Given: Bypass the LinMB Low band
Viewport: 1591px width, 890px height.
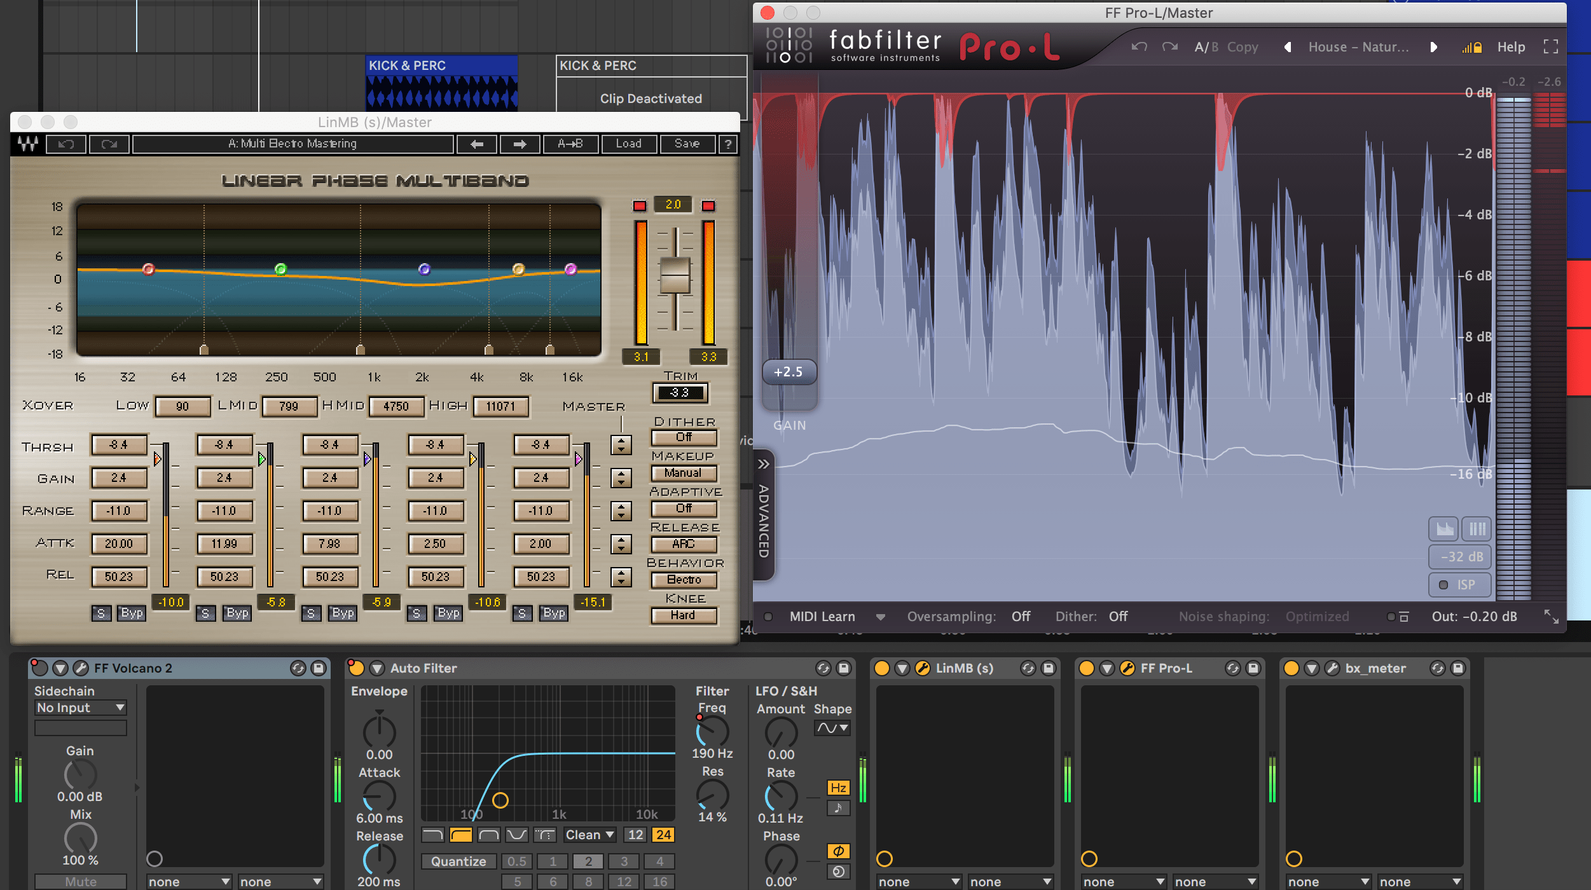Looking at the screenshot, I should (132, 613).
